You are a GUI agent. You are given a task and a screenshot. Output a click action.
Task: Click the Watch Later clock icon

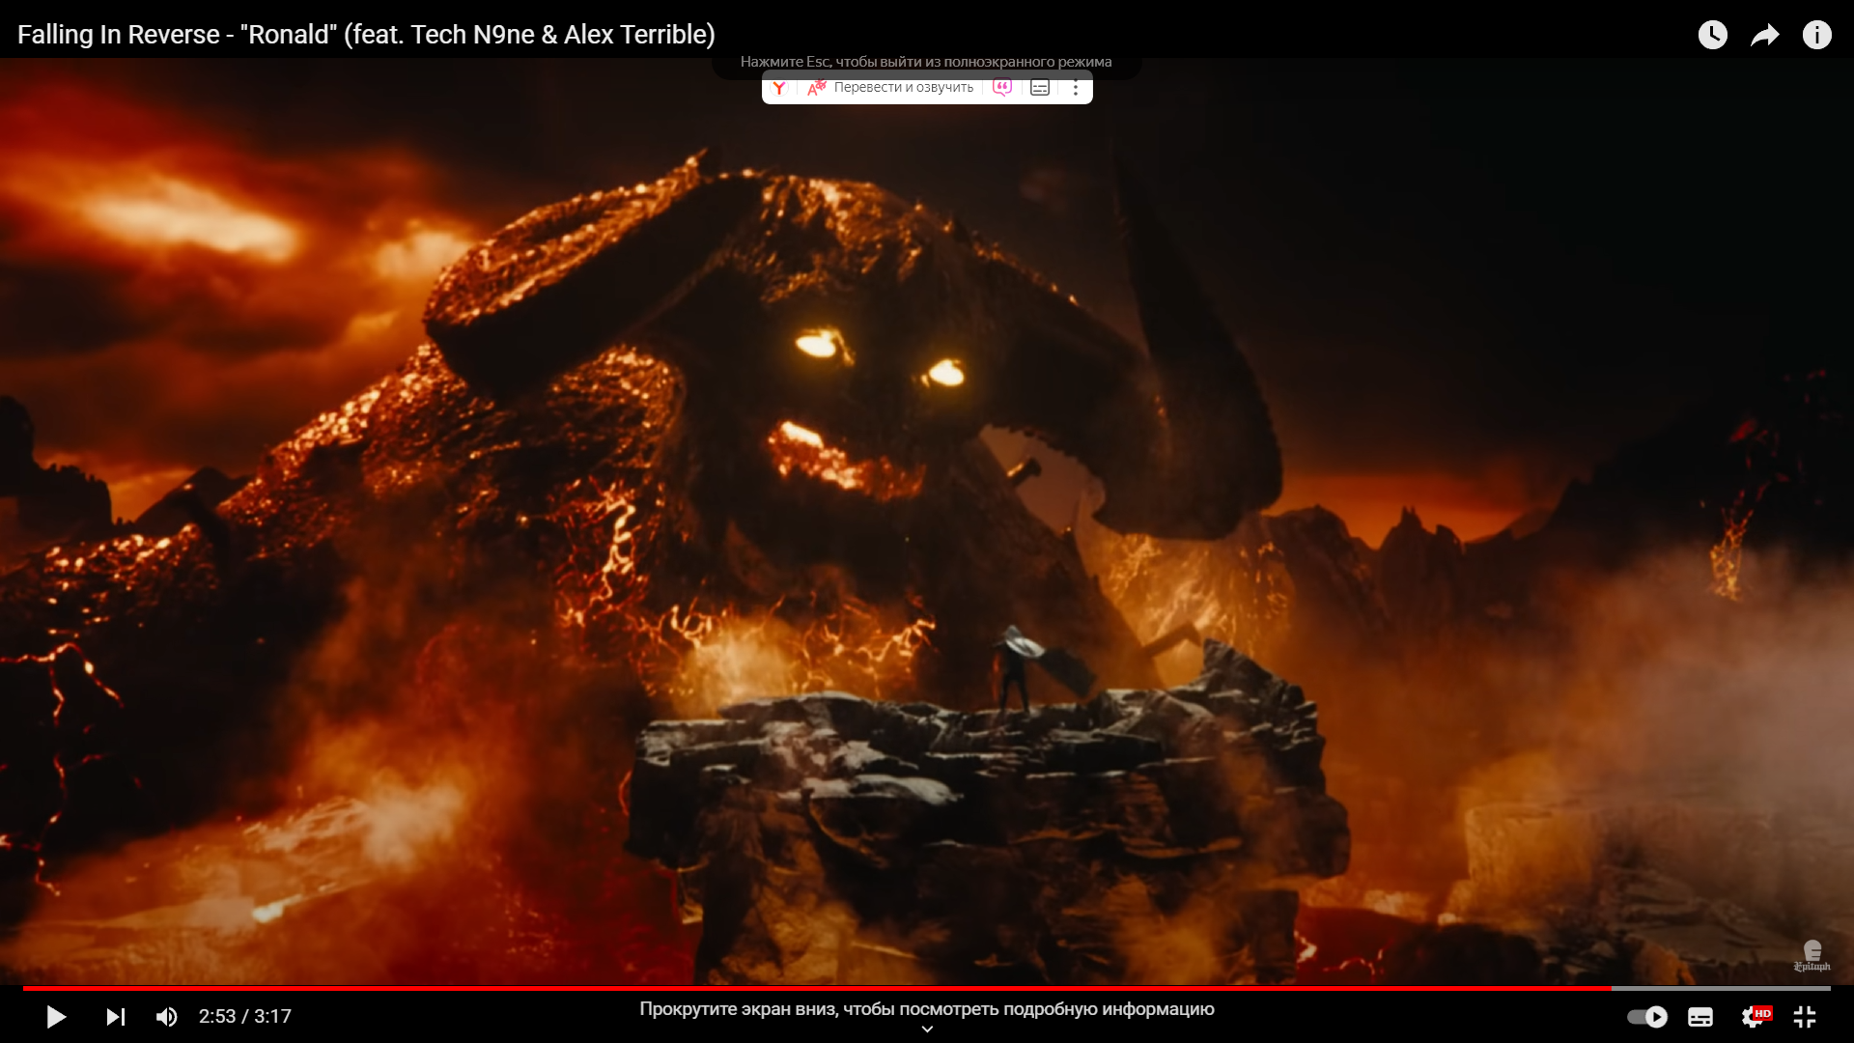(x=1712, y=36)
